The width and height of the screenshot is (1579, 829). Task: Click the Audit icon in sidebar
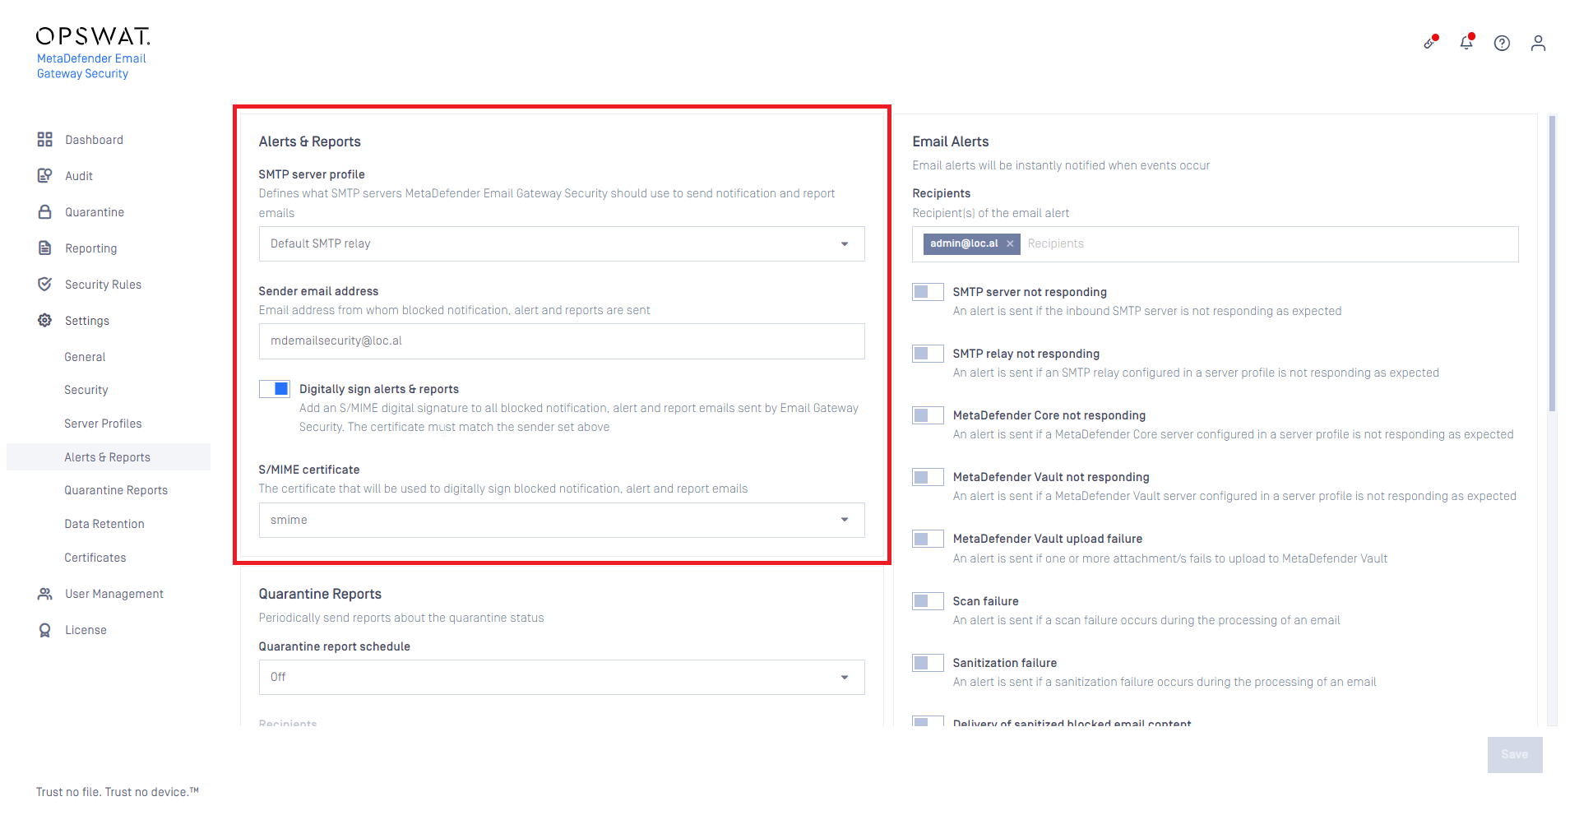(44, 176)
